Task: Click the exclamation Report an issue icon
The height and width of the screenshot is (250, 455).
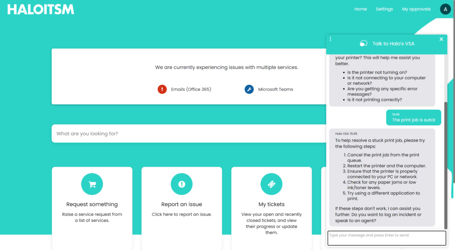Action: coord(181,184)
